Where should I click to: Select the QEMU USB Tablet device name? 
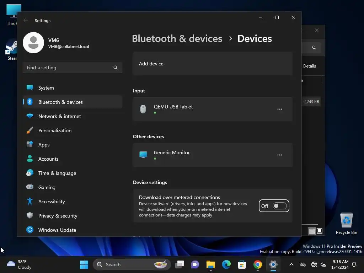pyautogui.click(x=173, y=107)
